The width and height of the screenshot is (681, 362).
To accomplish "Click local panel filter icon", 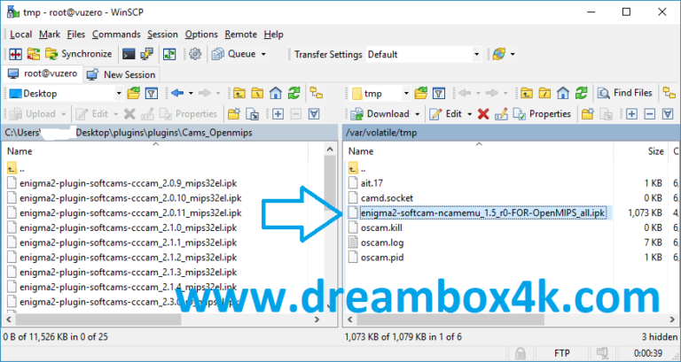I will (151, 93).
